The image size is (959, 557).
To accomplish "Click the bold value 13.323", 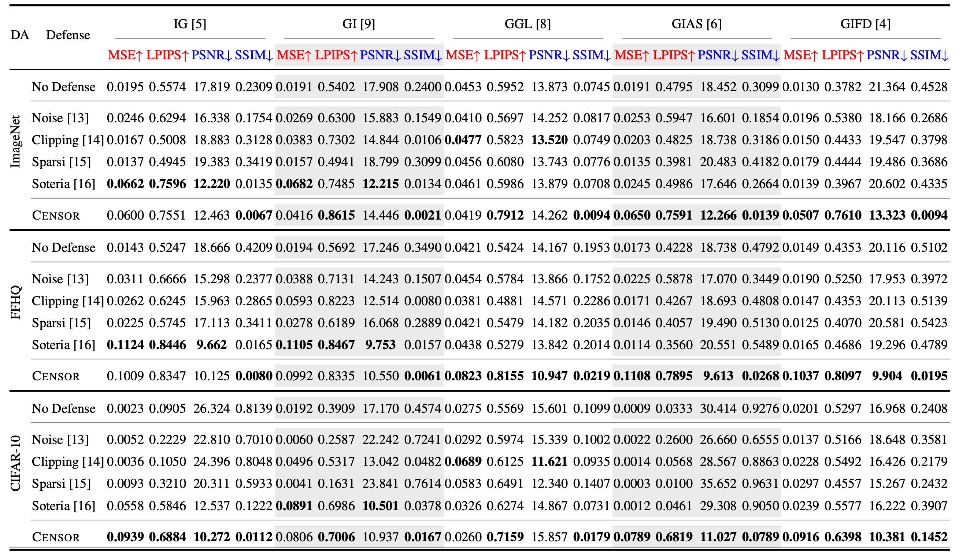I will 887,216.
